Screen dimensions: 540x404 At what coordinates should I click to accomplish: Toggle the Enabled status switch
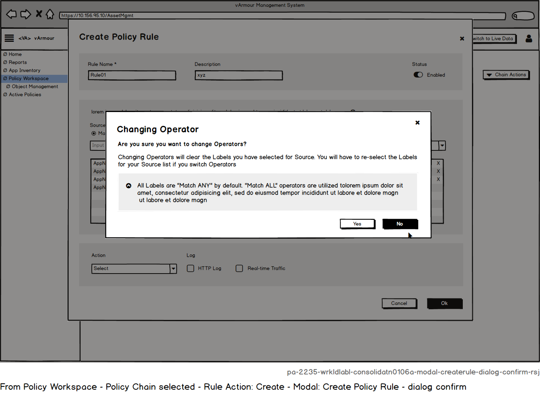pyautogui.click(x=418, y=75)
